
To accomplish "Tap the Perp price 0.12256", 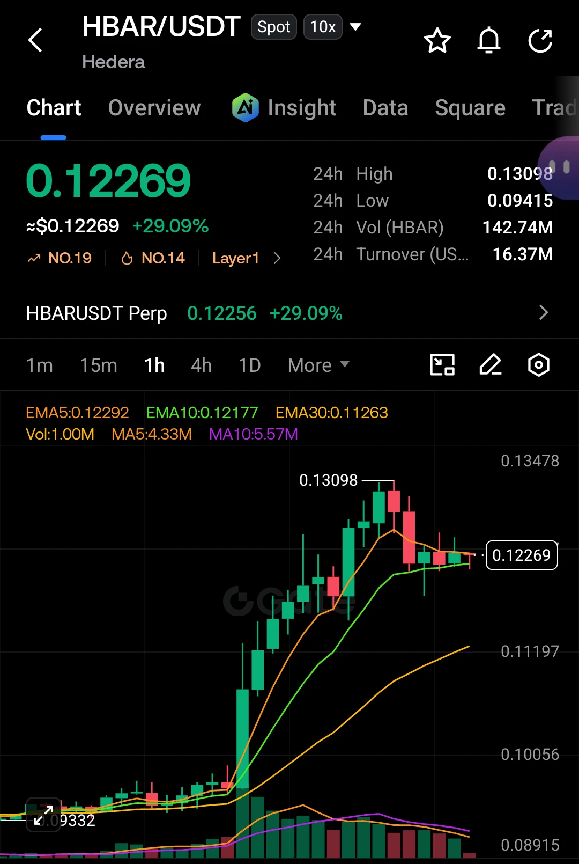I will (x=222, y=313).
